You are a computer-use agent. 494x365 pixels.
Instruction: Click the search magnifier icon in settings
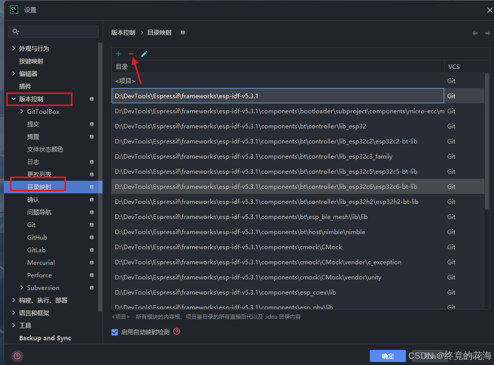(16, 32)
